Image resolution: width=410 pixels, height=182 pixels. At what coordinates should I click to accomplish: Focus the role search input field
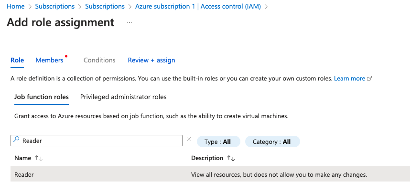point(97,141)
